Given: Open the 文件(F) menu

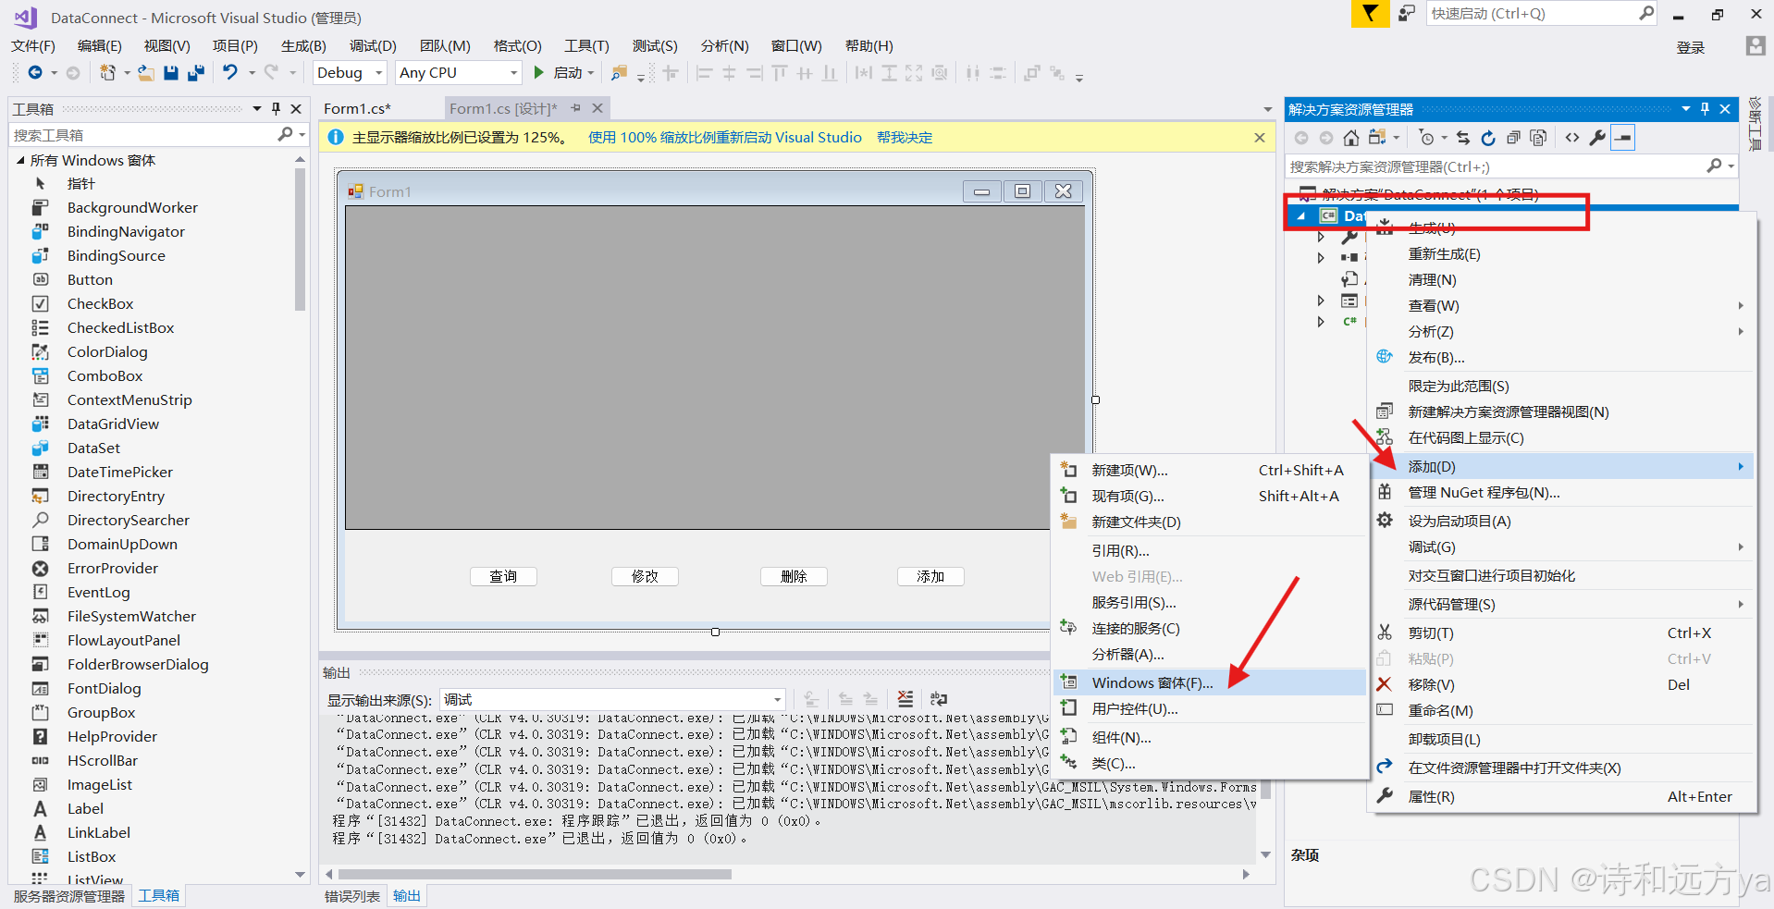Looking at the screenshot, I should 33,45.
